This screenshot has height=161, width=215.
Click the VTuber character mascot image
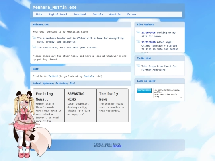(x=29, y=124)
